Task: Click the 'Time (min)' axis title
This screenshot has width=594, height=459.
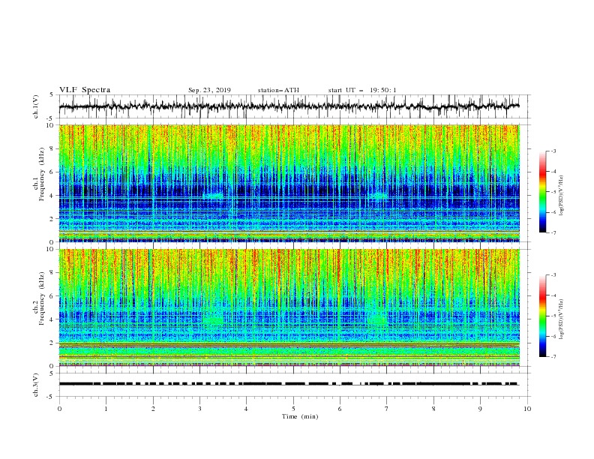Action: click(300, 416)
